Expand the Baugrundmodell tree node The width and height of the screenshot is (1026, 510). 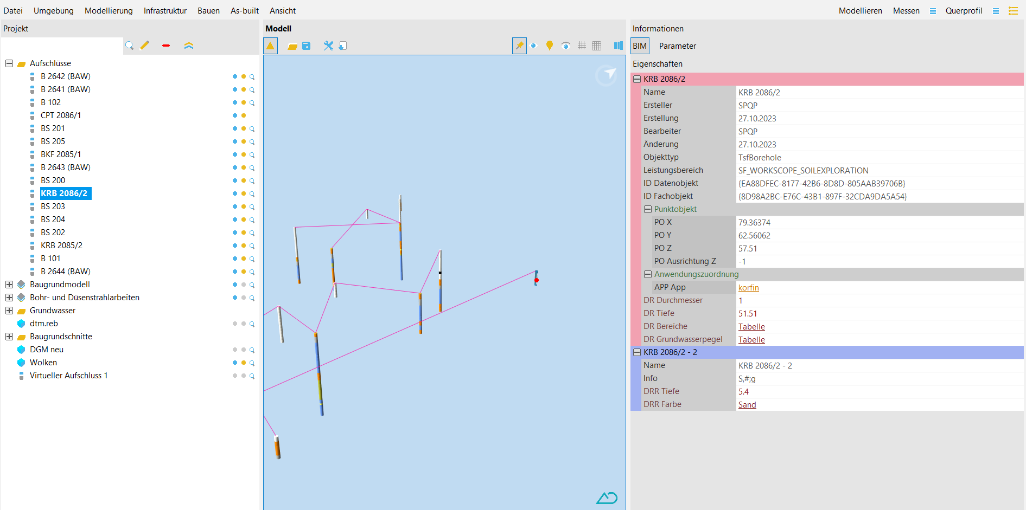[9, 285]
